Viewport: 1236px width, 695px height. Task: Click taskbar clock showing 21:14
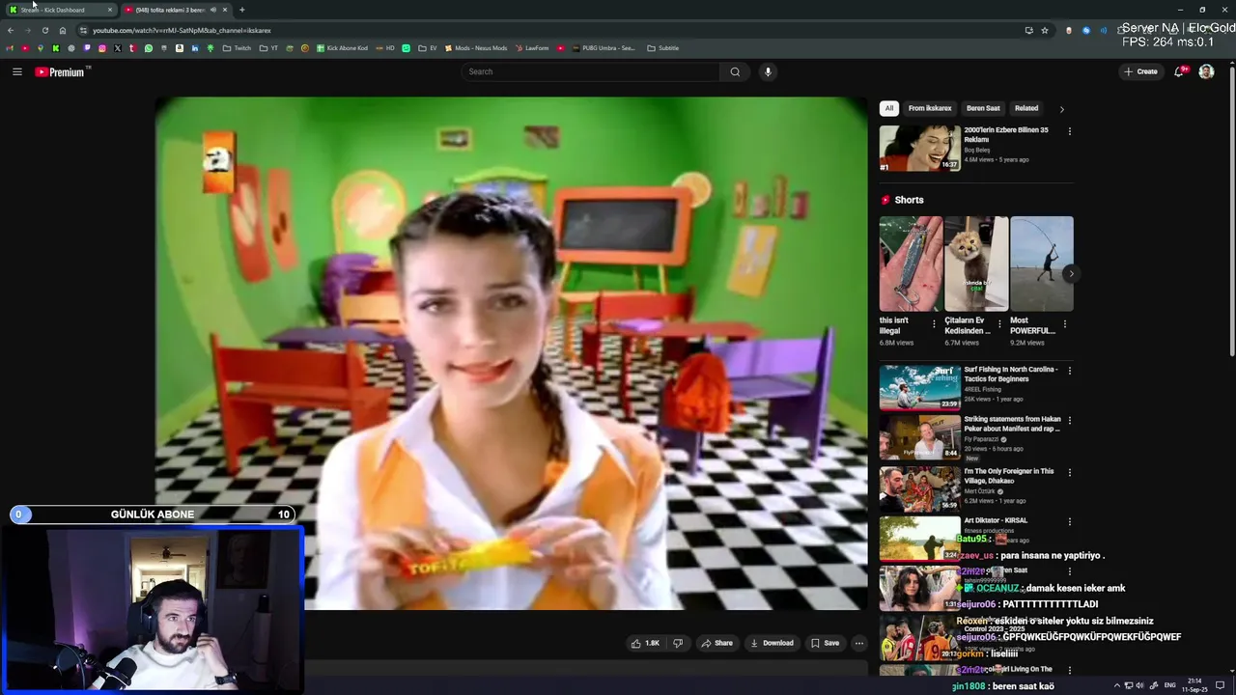(1195, 685)
